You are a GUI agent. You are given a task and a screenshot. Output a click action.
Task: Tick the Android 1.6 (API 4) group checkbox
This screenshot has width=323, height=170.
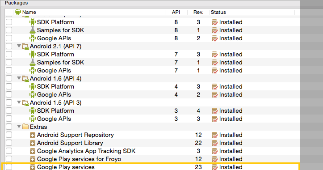9,78
